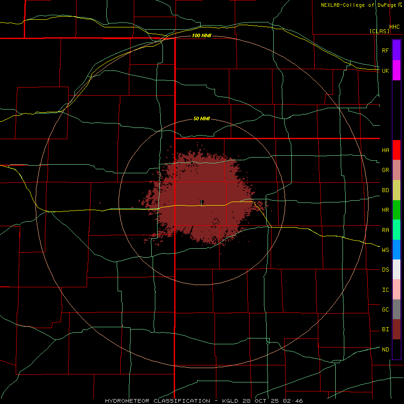
Task: Click the BD yellow legend swatch
Action: [x=396, y=190]
